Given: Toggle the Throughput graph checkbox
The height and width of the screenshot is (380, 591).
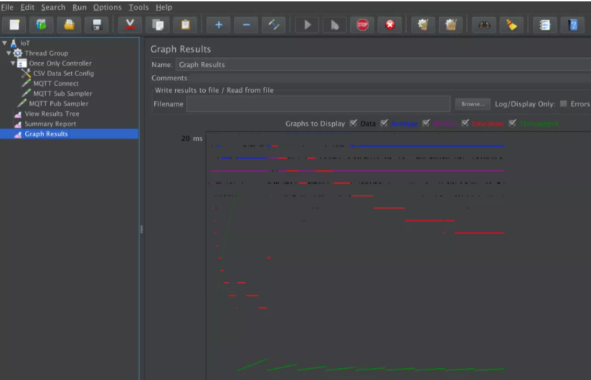Looking at the screenshot, I should coord(512,123).
